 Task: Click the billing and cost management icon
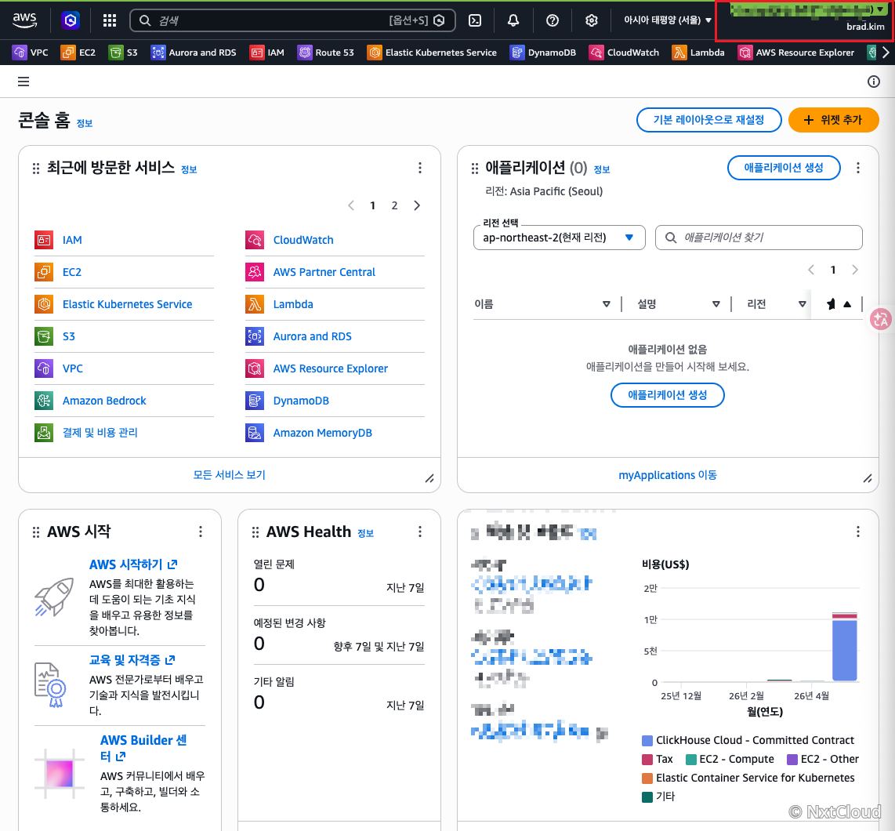point(44,432)
